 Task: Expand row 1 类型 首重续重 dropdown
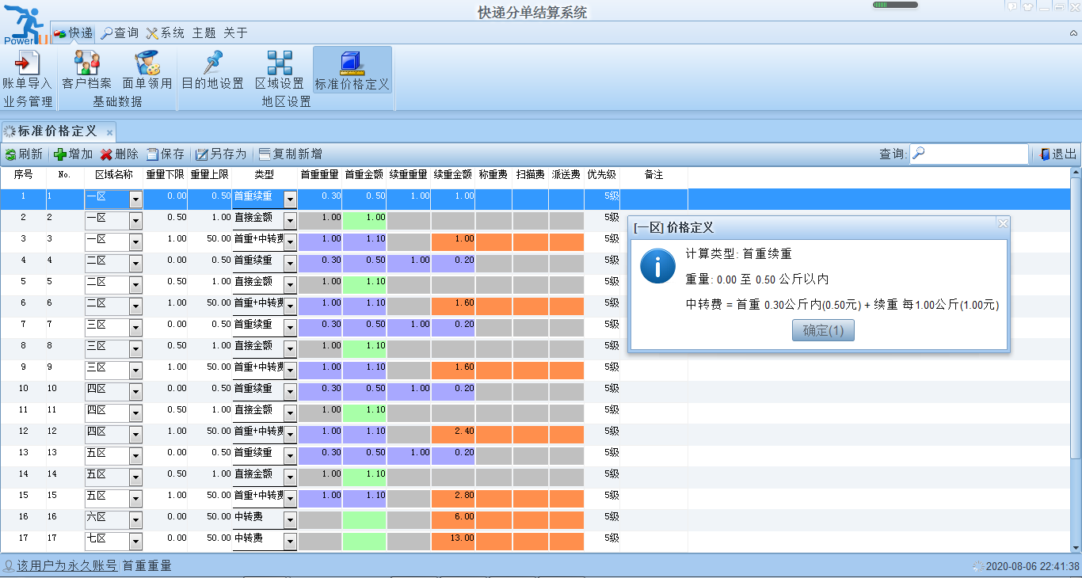point(290,200)
